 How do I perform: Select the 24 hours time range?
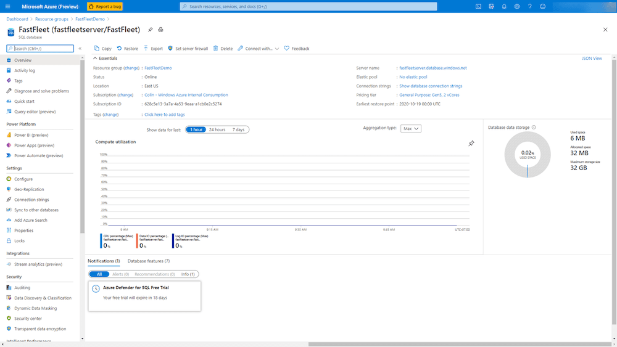coord(217,129)
